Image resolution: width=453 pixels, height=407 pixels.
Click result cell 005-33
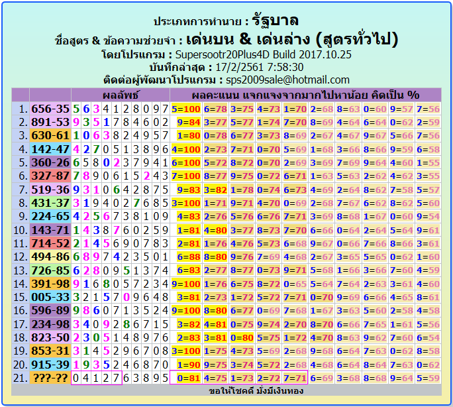click(x=50, y=297)
